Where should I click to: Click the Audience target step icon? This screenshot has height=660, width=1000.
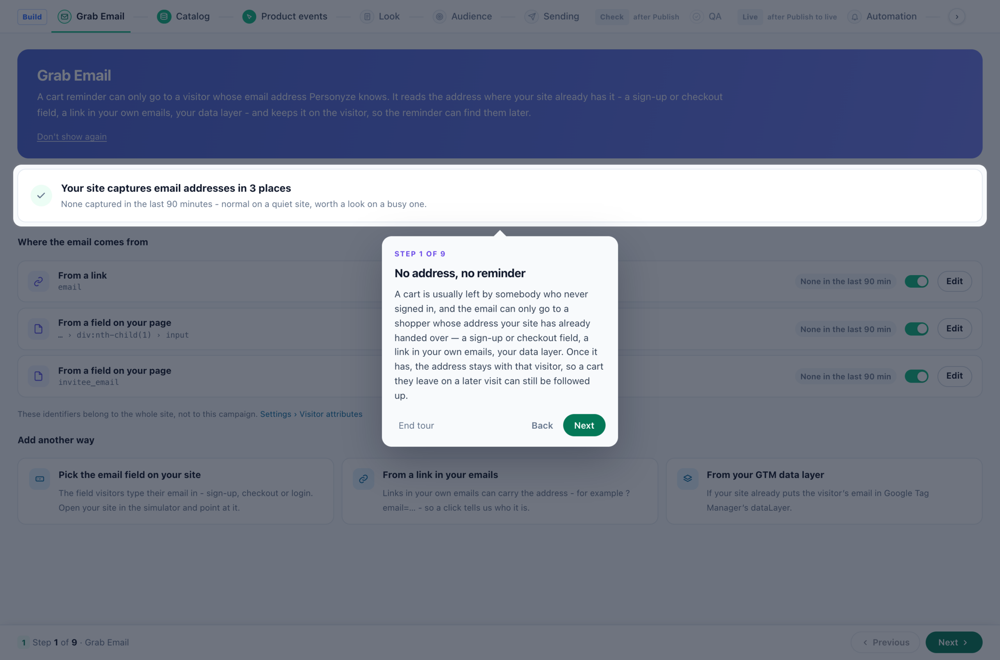[x=439, y=16]
